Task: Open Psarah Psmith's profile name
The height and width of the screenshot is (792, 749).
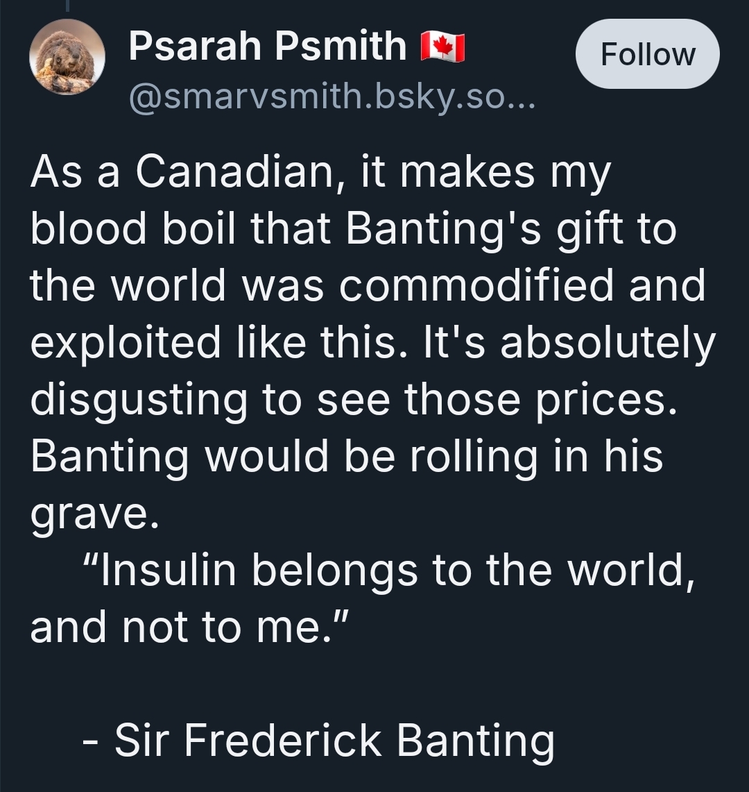Action: [267, 47]
